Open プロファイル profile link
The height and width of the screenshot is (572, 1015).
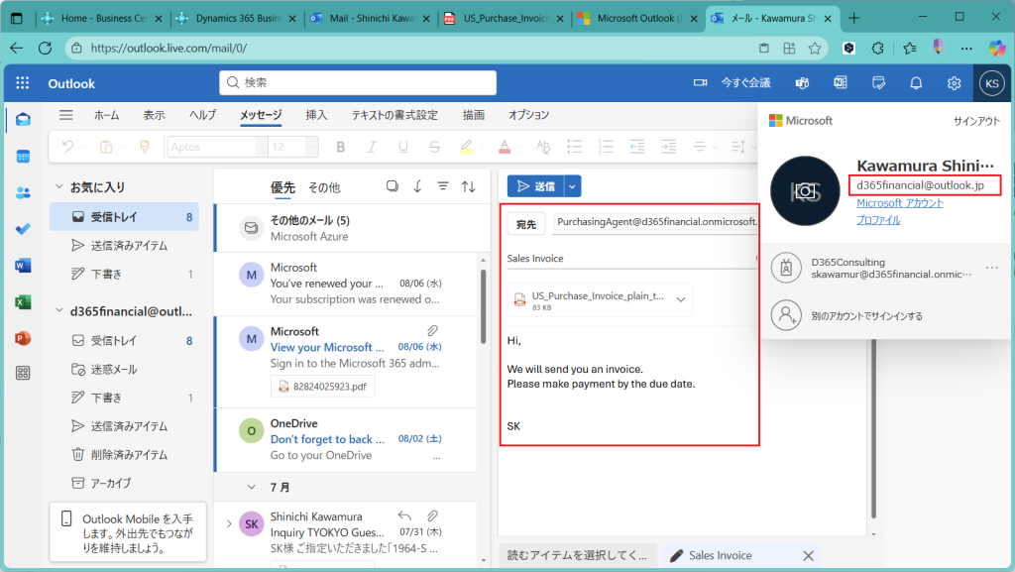[x=878, y=220]
